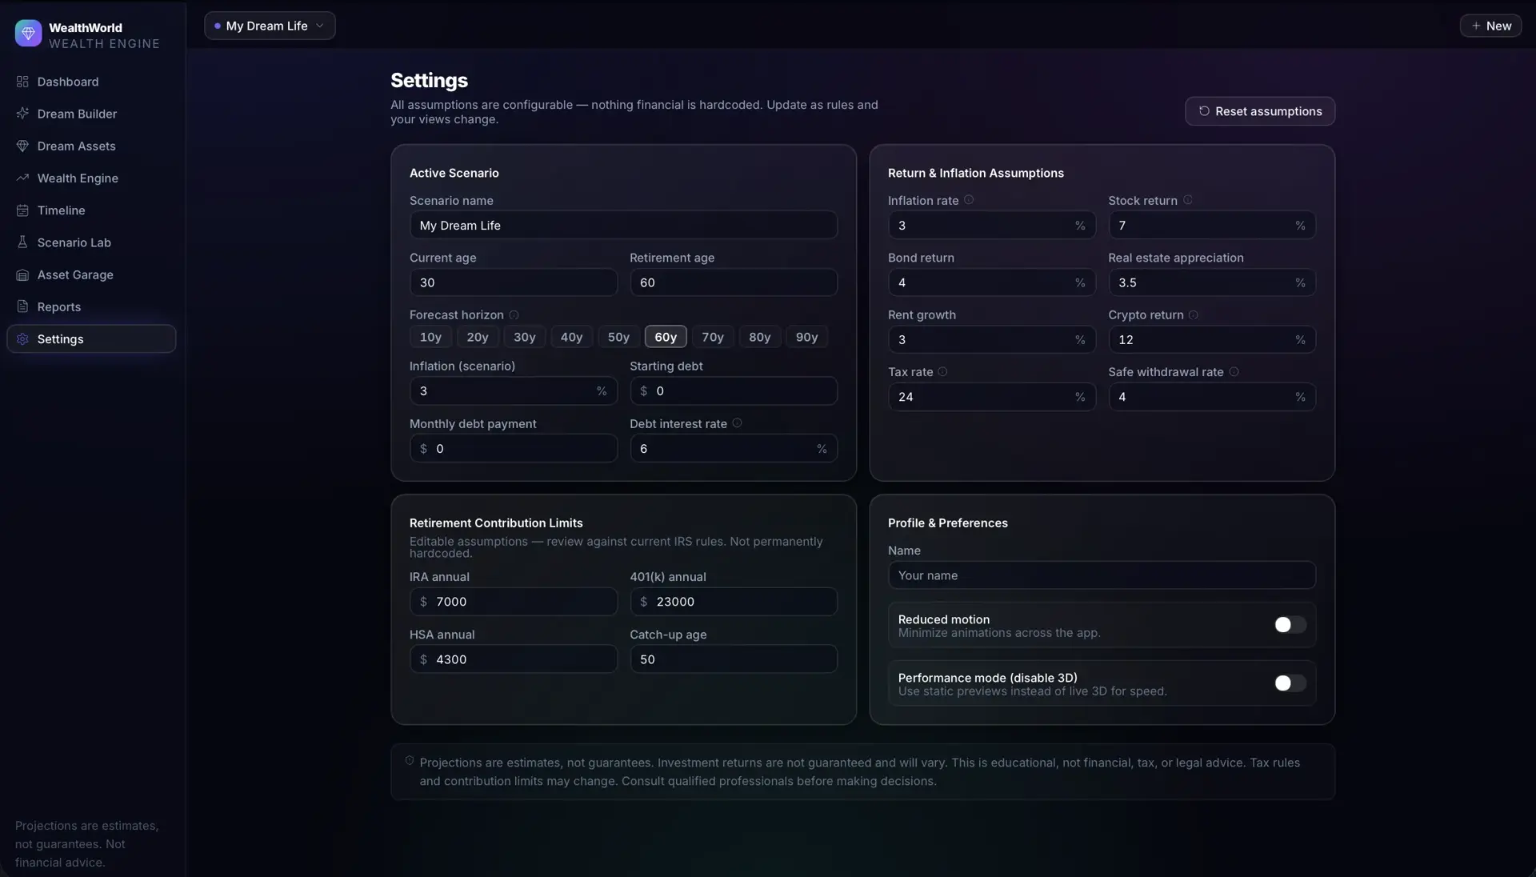Click the WealthWorld diamond logo icon
The width and height of the screenshot is (1536, 877).
[x=28, y=33]
